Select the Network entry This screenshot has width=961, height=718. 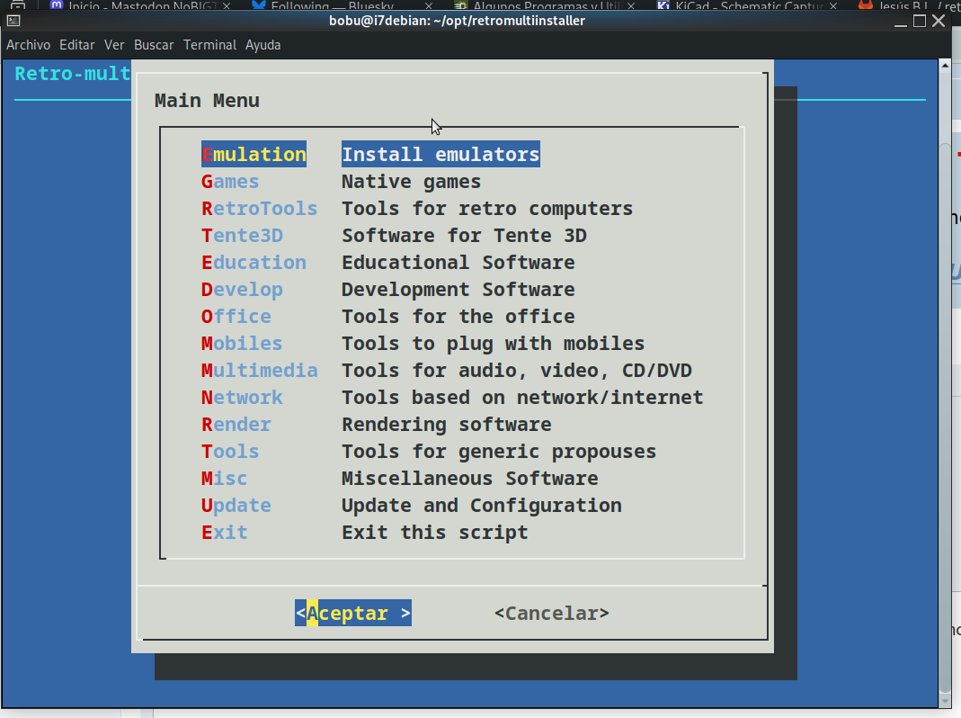pos(242,398)
